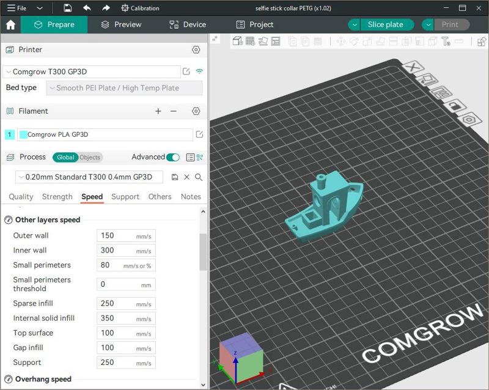Switch process scope to Objects
This screenshot has height=390, width=489.
pyautogui.click(x=90, y=157)
